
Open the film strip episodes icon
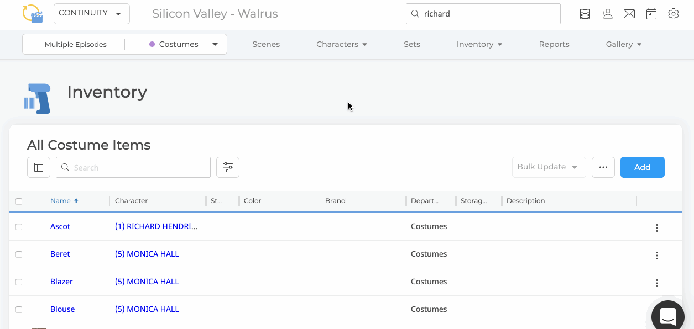pyautogui.click(x=585, y=13)
